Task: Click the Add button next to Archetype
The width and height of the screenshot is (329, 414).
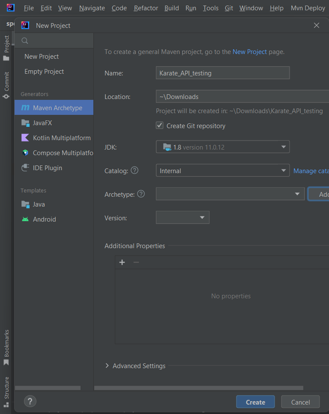Action: 318,194
